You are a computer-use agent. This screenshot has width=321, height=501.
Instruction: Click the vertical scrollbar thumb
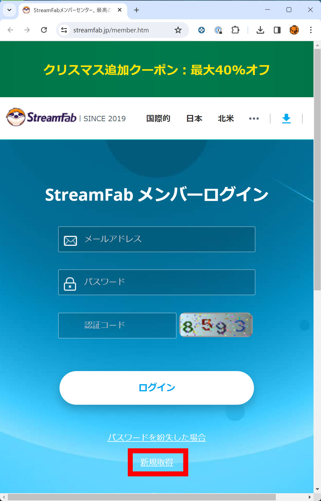pos(317,170)
